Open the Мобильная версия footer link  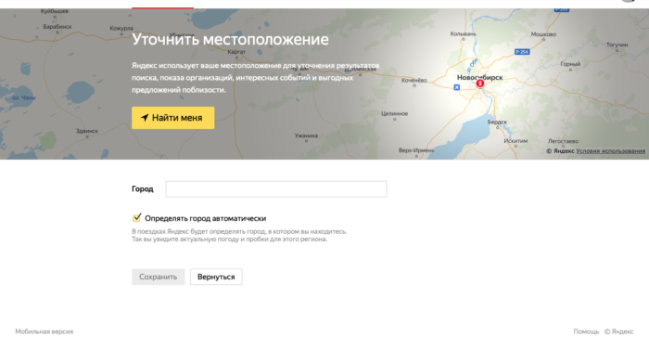tap(45, 331)
